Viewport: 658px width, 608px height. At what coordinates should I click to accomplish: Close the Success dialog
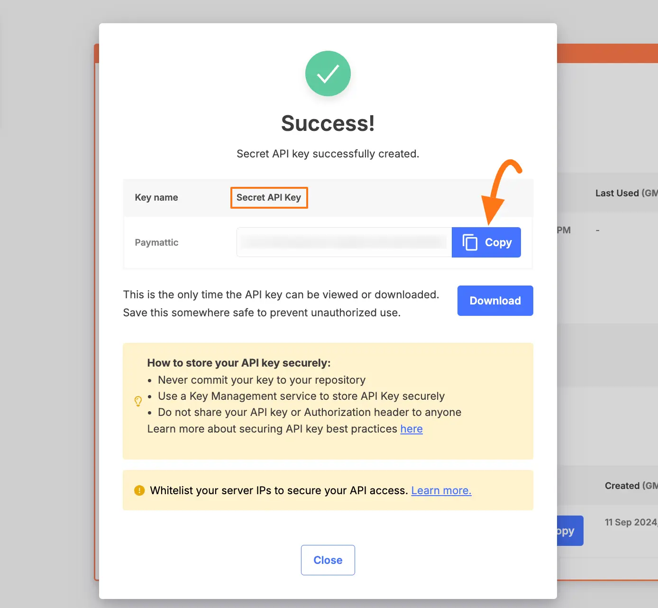click(x=328, y=560)
